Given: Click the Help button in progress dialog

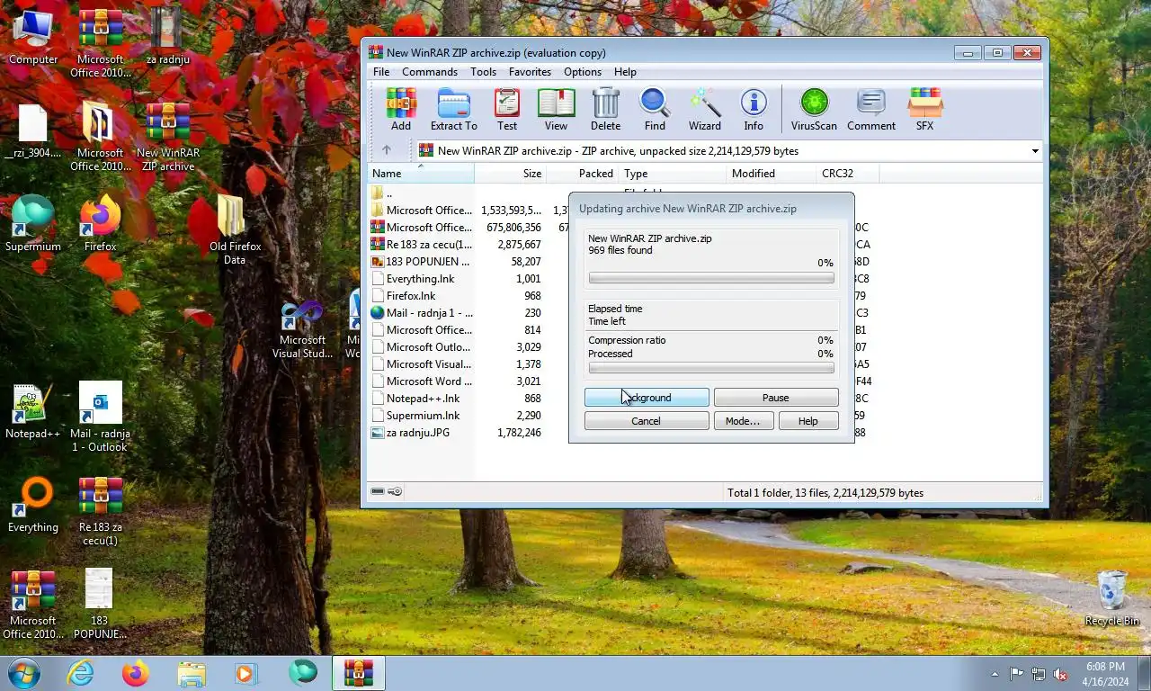Looking at the screenshot, I should [x=808, y=421].
